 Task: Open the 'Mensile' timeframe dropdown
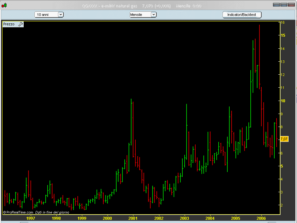click(x=143, y=15)
